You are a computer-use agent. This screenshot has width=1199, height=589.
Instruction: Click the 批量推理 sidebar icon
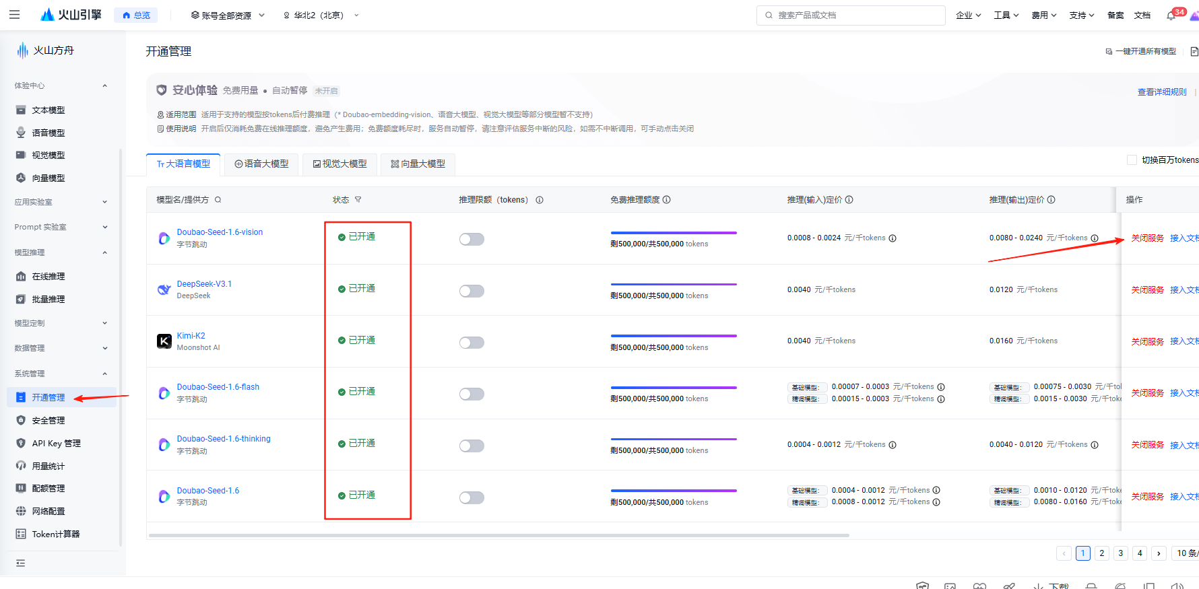(x=21, y=299)
